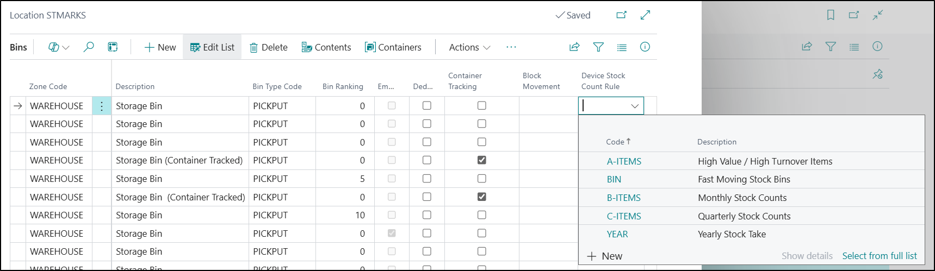Screen dimensions: 935x271
Task: Expand the Device Stock Count Rule dropdown arrow
Action: coord(634,106)
